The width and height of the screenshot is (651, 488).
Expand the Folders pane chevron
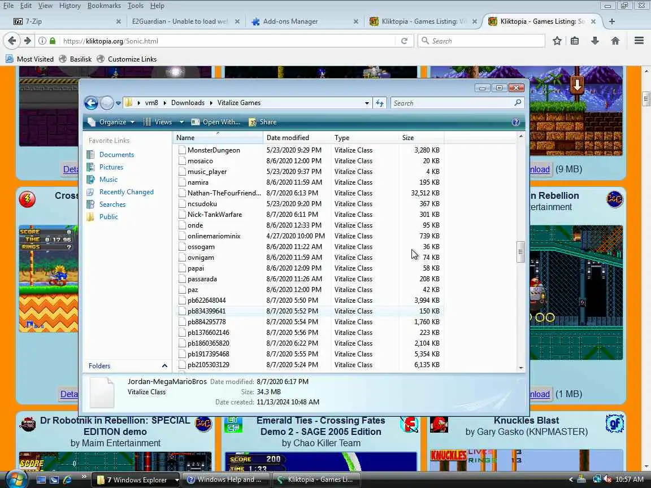(164, 365)
